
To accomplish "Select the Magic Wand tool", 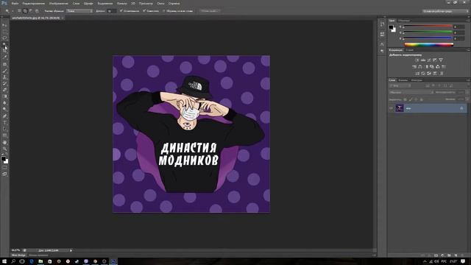I will point(4,44).
